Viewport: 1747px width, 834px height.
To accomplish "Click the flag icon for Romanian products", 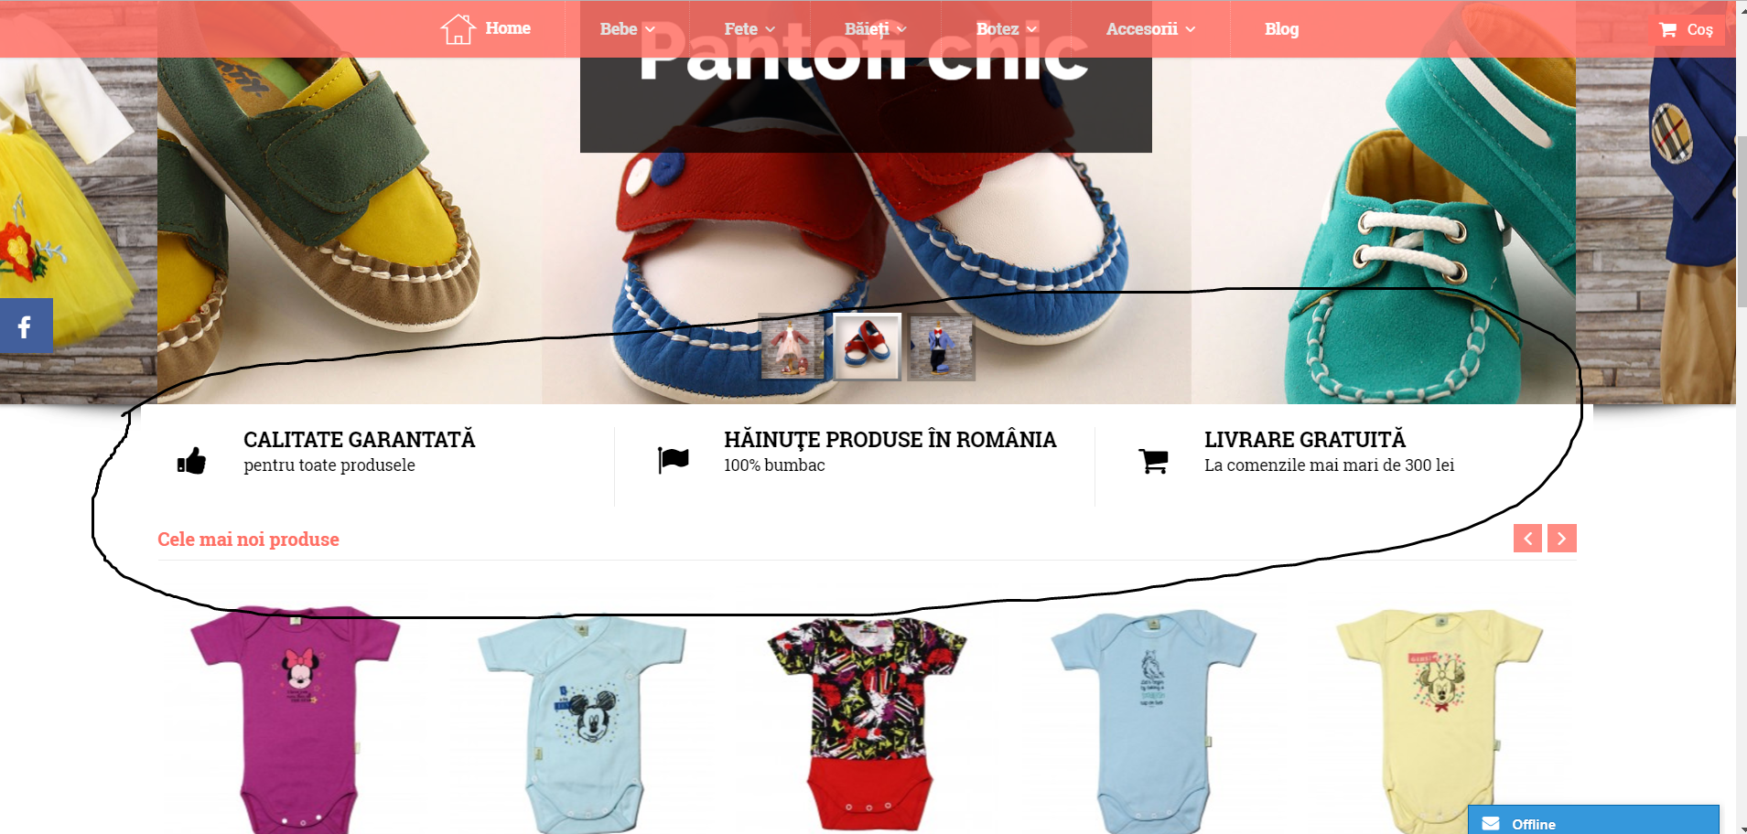I will (674, 460).
